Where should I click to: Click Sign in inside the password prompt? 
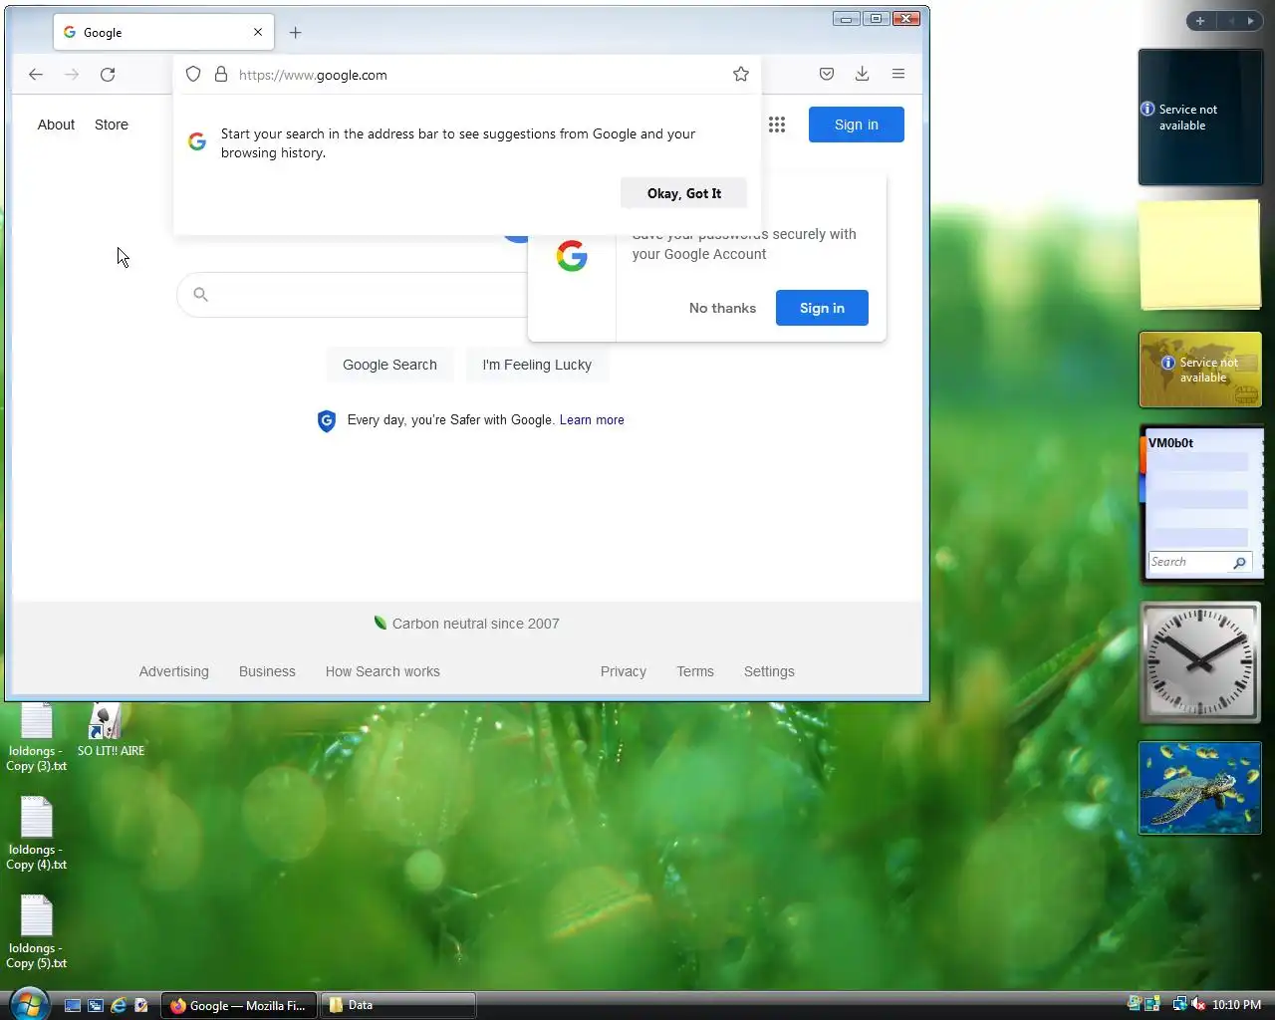[822, 308]
